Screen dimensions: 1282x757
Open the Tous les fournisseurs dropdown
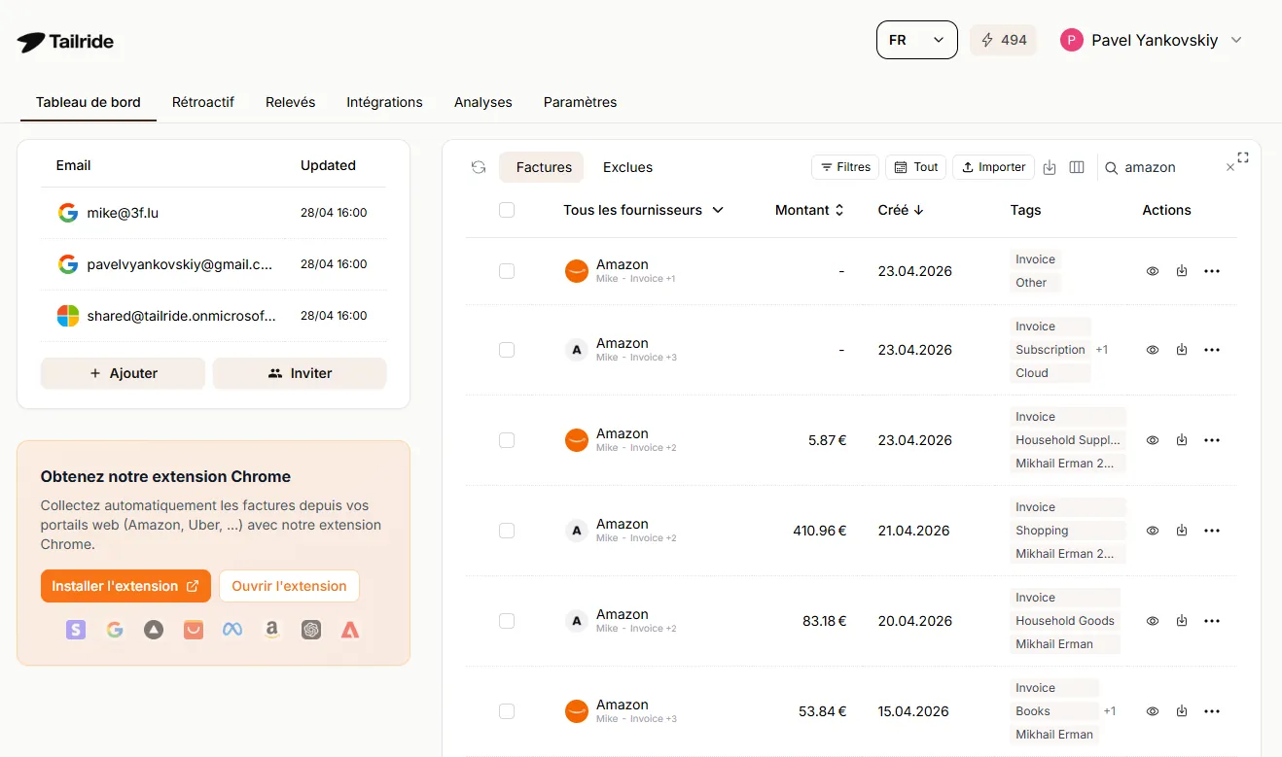pos(643,210)
